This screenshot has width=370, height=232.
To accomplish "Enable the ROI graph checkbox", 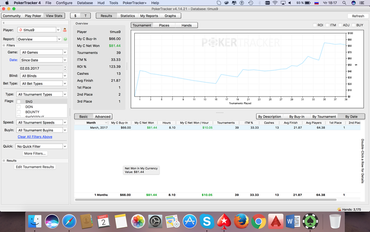I will [314, 25].
